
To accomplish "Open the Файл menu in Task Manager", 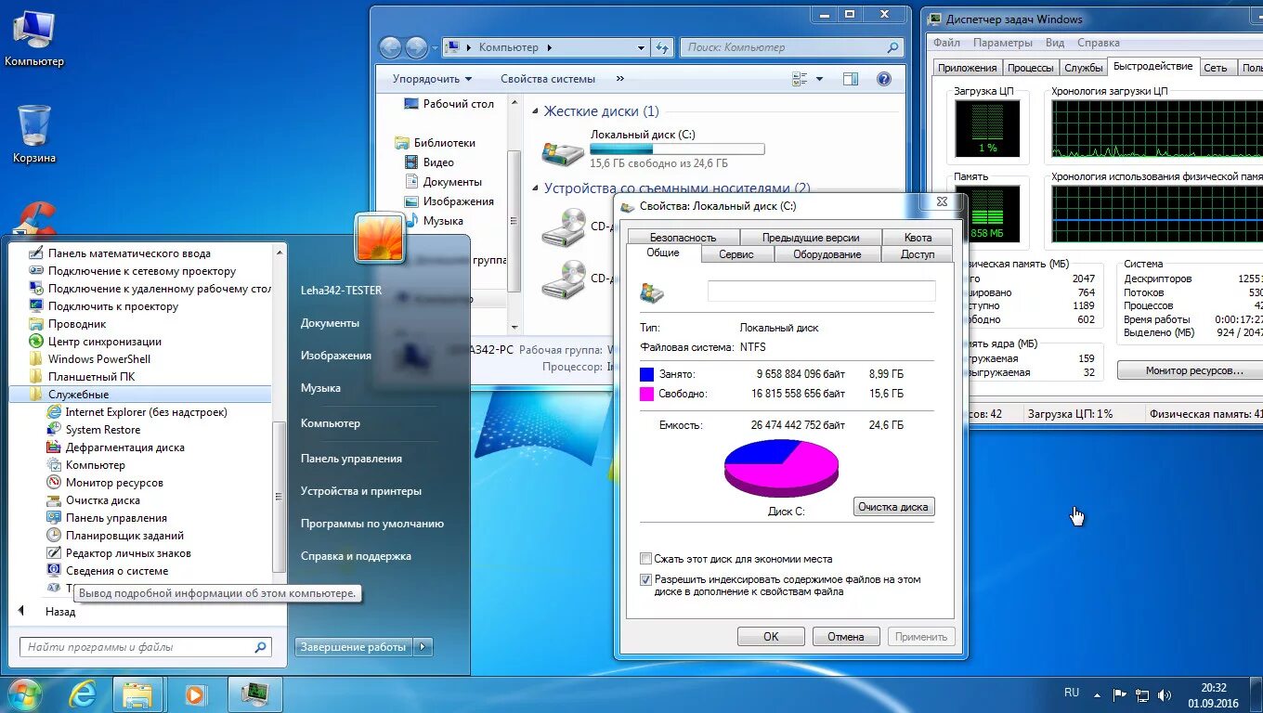I will pyautogui.click(x=946, y=43).
